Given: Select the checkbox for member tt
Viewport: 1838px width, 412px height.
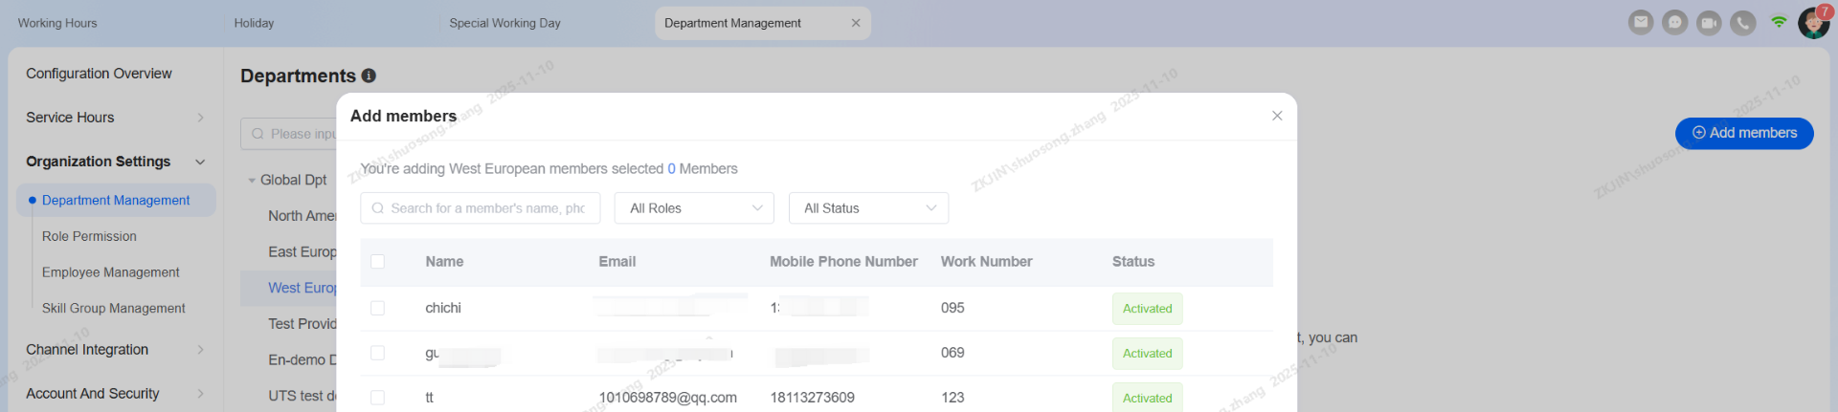Looking at the screenshot, I should 377,398.
